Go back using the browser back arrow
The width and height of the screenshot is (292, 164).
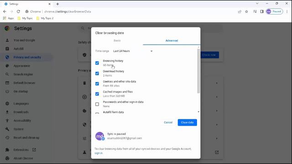pyautogui.click(x=5, y=11)
